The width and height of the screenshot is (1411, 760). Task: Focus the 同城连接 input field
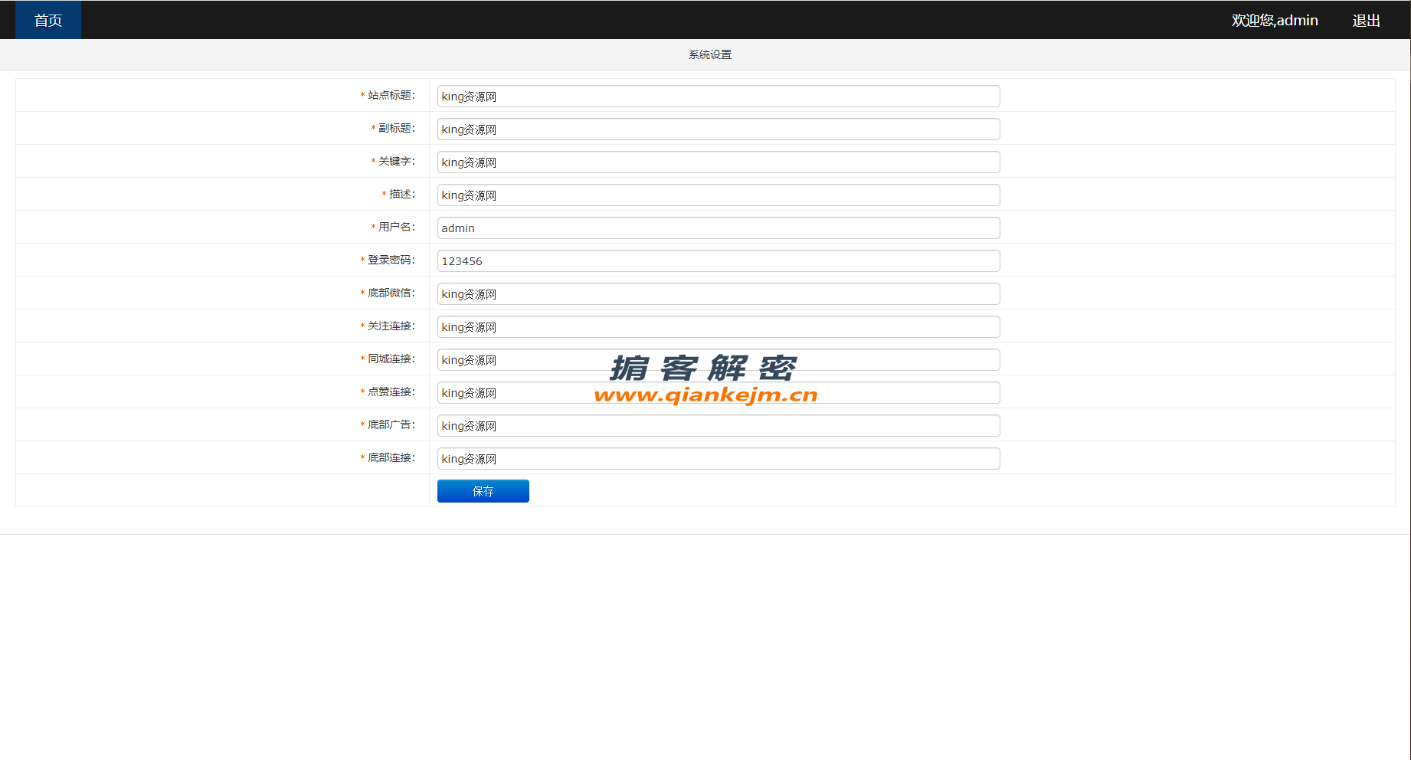click(x=719, y=360)
